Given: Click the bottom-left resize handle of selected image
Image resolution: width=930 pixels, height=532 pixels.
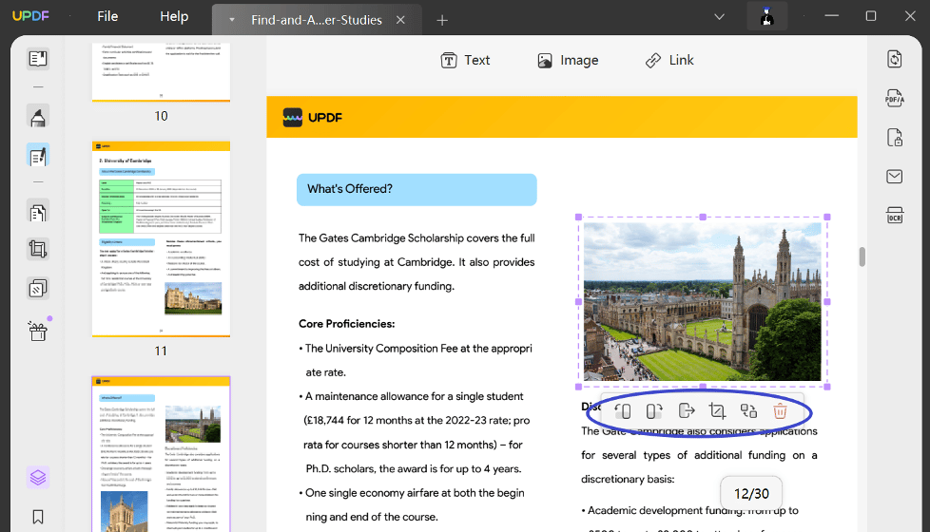Looking at the screenshot, I should click(578, 387).
